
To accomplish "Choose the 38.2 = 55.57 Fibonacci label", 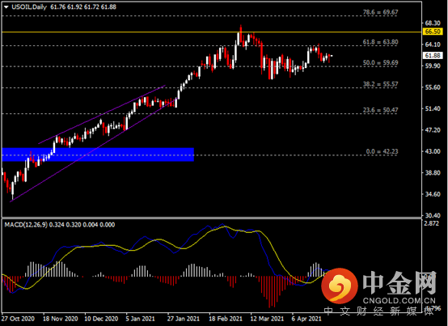I will (x=380, y=84).
